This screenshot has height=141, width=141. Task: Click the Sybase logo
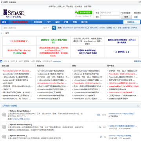(13, 14)
